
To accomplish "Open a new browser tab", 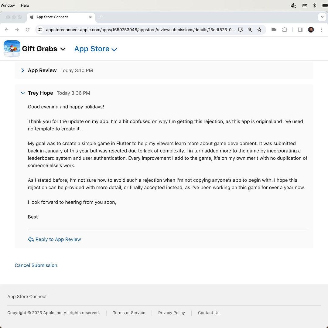I will pyautogui.click(x=101, y=17).
